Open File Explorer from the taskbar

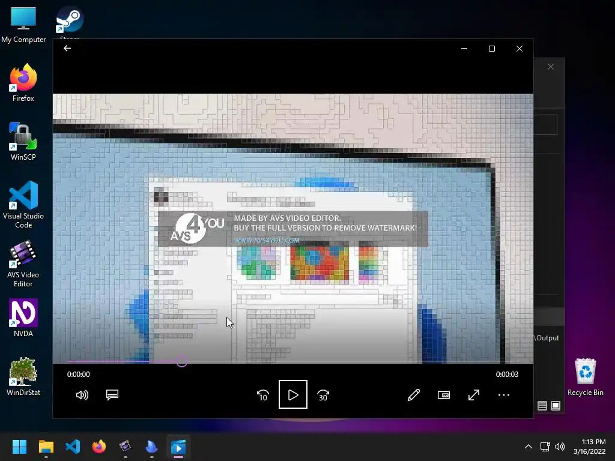(x=46, y=447)
